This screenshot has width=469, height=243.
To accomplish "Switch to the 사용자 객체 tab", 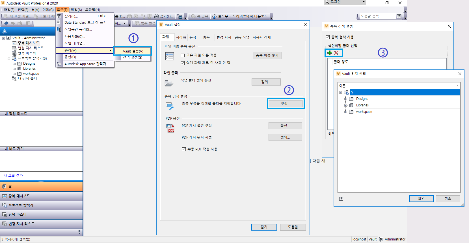I will (x=261, y=37).
